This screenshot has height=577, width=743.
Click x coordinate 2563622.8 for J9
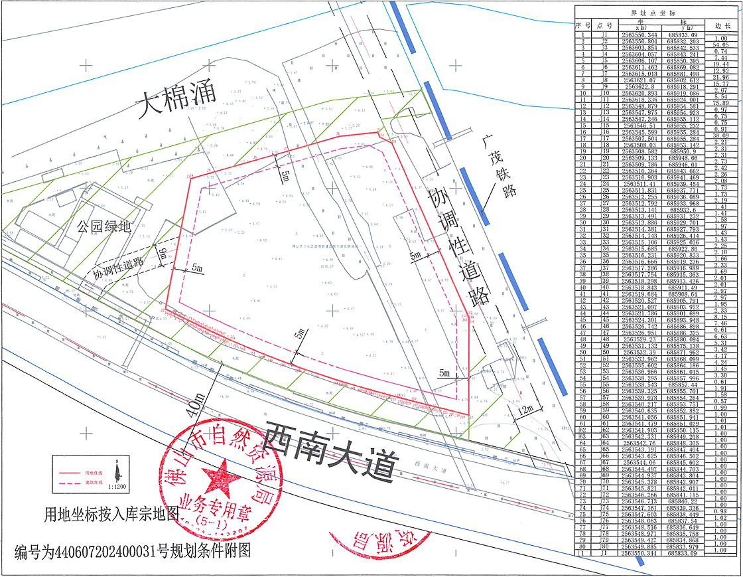click(639, 87)
